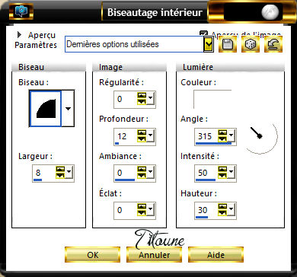Click the reset to default arrow icon
The height and width of the screenshot is (277, 297).
273,44
